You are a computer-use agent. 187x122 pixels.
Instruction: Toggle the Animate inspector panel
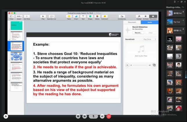coord(145,16)
